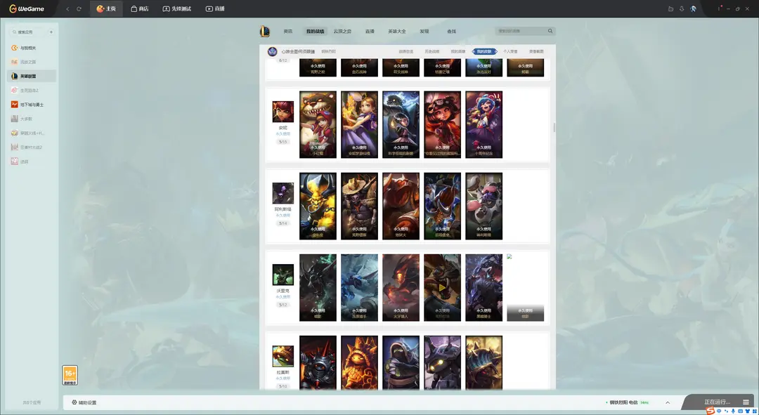Select 流放之路 in the sidebar
The image size is (759, 415).
tap(32, 62)
